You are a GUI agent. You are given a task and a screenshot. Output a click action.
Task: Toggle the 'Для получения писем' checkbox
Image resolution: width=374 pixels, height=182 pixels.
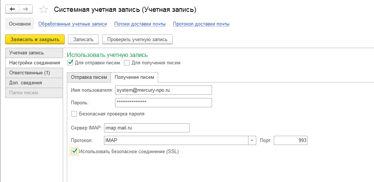point(127,63)
